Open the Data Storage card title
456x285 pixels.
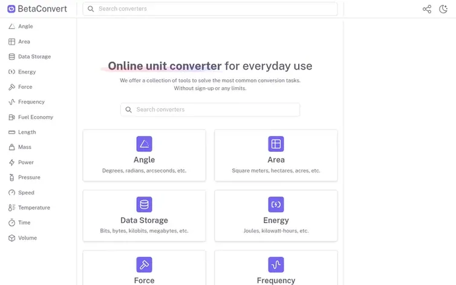pyautogui.click(x=145, y=220)
